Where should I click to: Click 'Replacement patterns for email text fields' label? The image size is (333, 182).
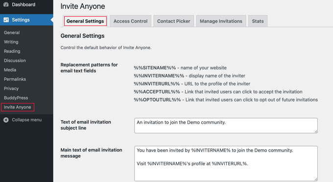(x=89, y=68)
